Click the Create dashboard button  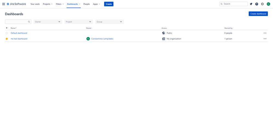tap(258, 14)
